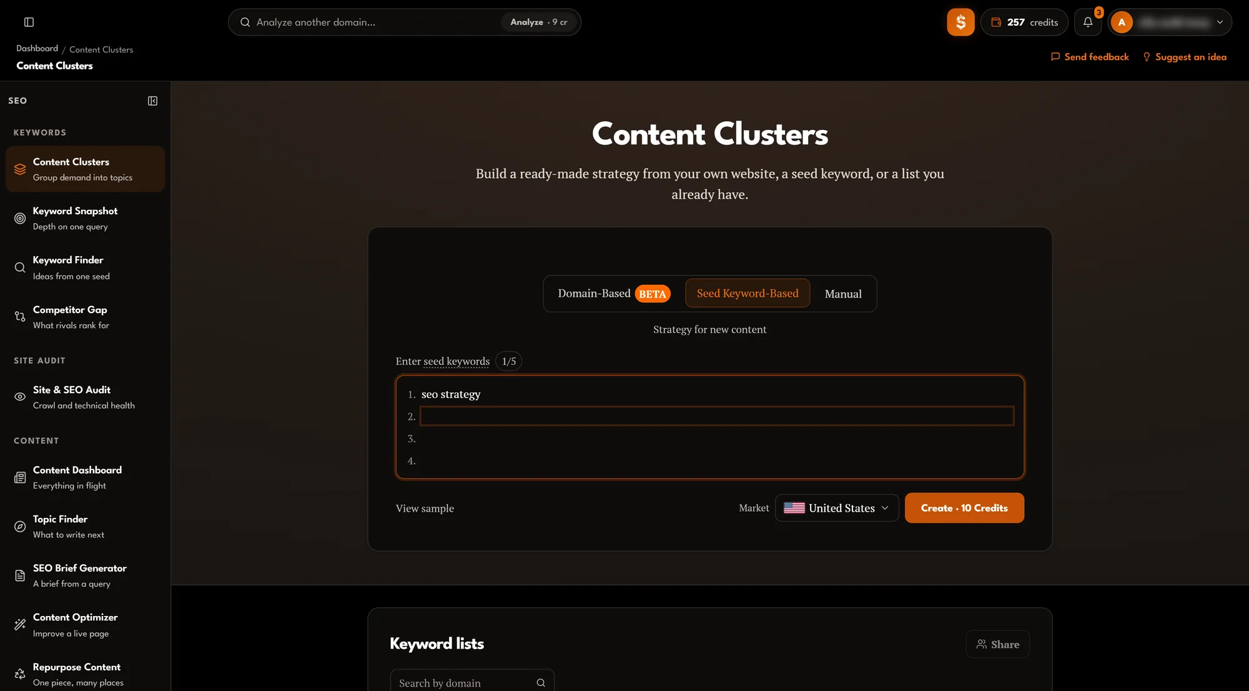This screenshot has width=1249, height=691.
Task: Open Keyword Finder in sidebar
Action: point(85,267)
